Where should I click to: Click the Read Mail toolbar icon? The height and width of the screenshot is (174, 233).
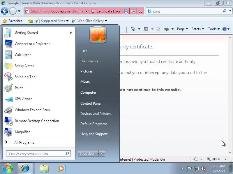point(158,29)
